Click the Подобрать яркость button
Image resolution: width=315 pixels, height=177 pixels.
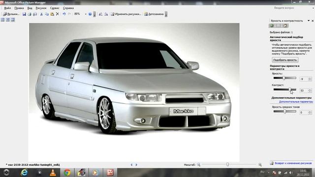click(285, 60)
